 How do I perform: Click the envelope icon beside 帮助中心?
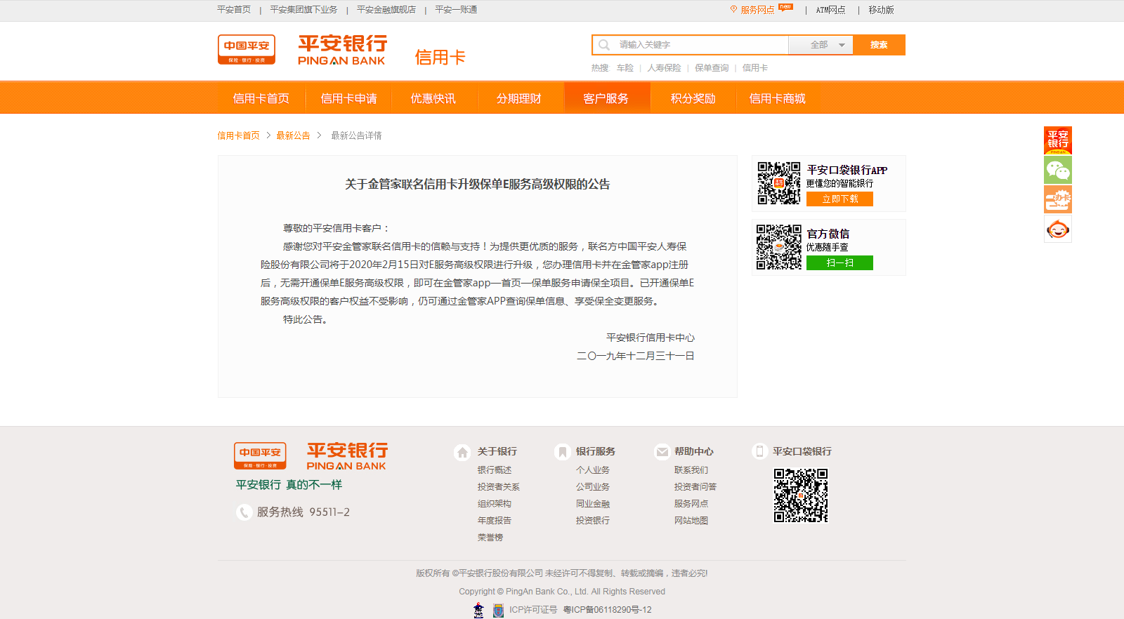point(662,452)
